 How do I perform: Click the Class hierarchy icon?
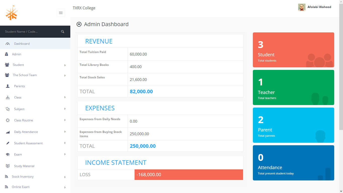pyautogui.click(x=8, y=98)
